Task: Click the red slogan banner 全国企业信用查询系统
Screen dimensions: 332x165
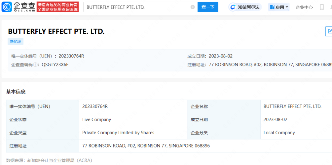Action: (57, 7)
